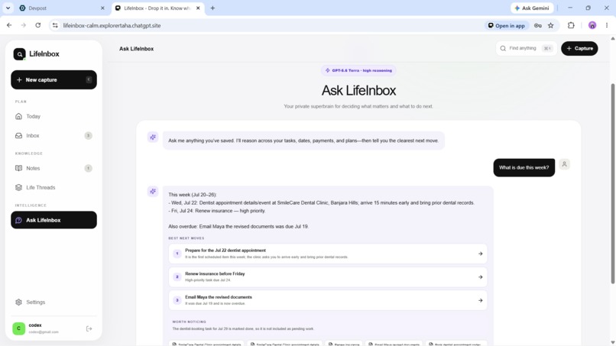Open arrow for the dentist appointment move
The height and width of the screenshot is (346, 616).
tap(480, 254)
